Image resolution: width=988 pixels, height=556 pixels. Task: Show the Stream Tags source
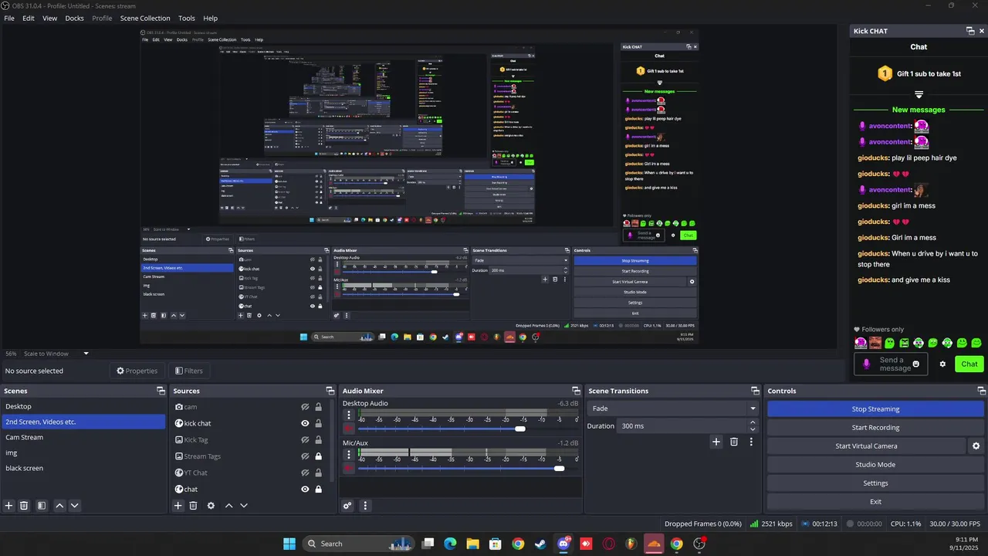click(305, 456)
